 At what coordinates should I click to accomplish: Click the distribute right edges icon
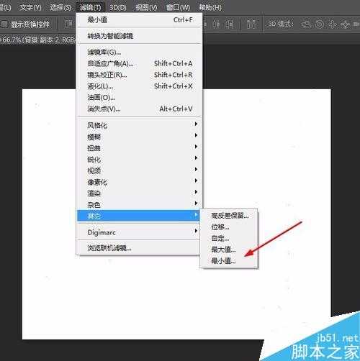229,24
